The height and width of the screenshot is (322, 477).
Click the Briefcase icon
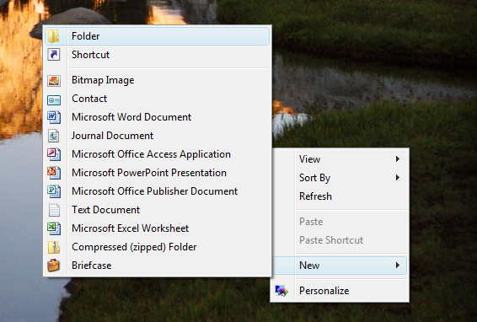pyautogui.click(x=54, y=266)
